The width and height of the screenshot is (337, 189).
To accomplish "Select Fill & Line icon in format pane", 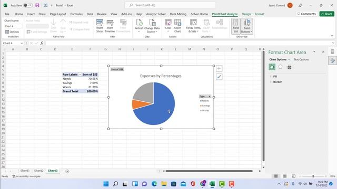I will pos(272,67).
